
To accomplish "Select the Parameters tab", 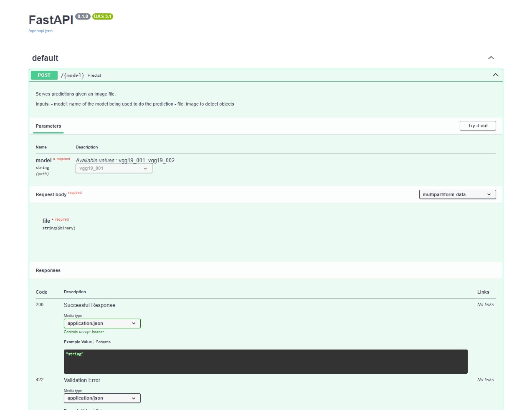I will pos(48,126).
